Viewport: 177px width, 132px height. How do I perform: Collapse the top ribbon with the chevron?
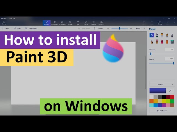tap(174, 23)
